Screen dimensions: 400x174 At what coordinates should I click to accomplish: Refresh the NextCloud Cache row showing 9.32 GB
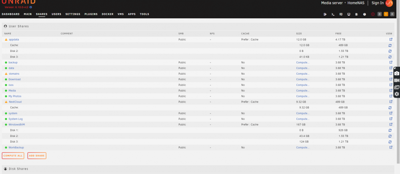(x=390, y=108)
